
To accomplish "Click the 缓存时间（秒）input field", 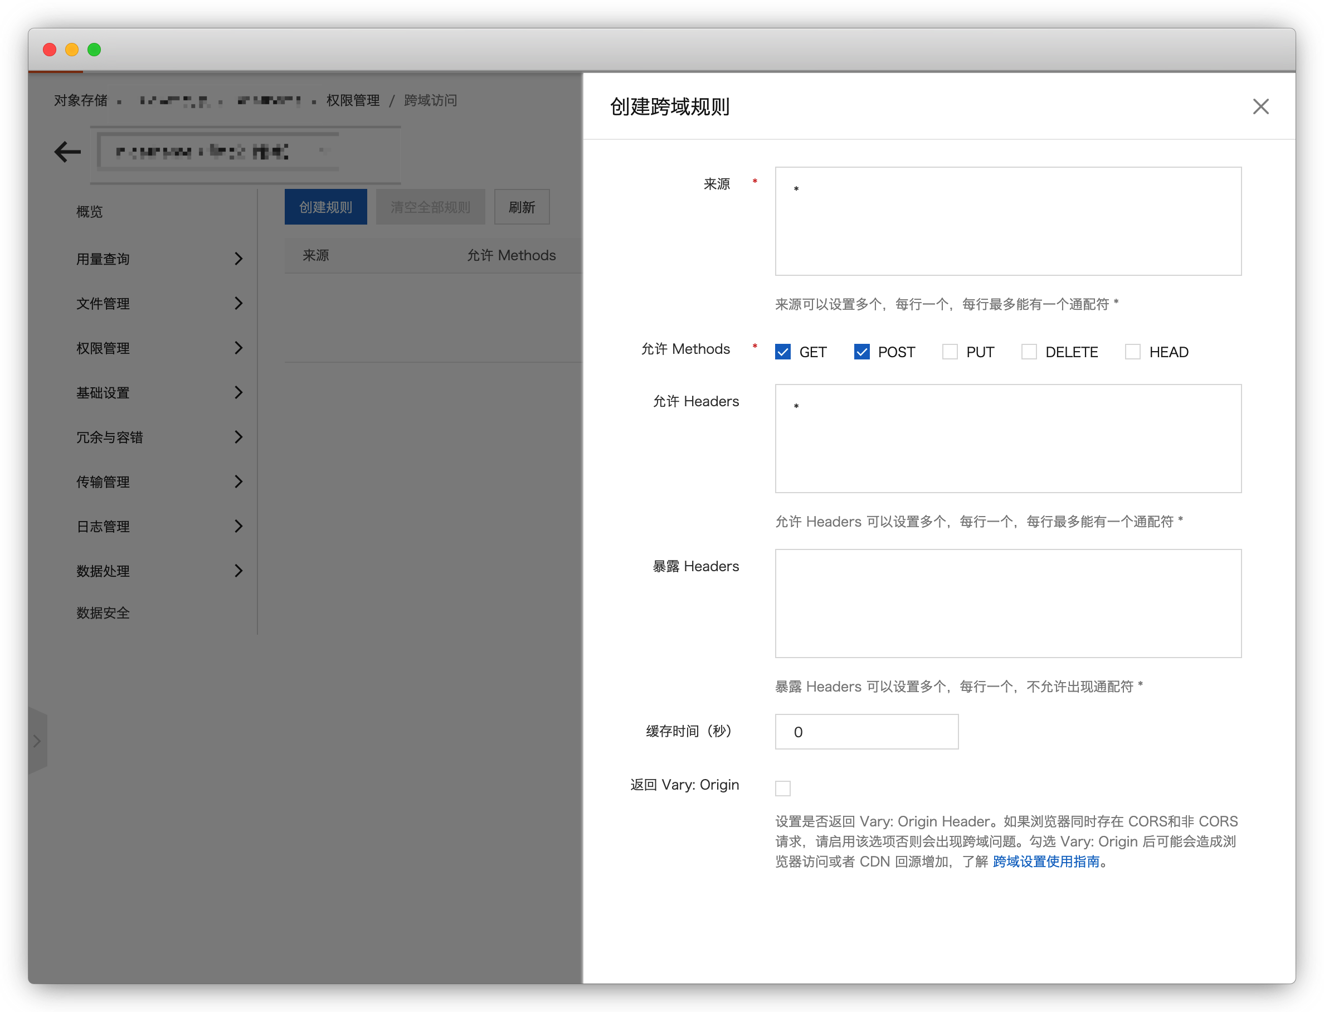I will pyautogui.click(x=866, y=732).
